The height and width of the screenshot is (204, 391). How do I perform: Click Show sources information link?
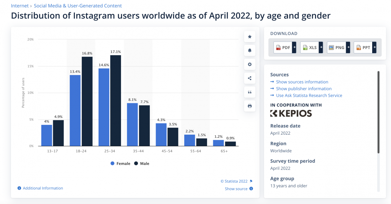coord(302,82)
